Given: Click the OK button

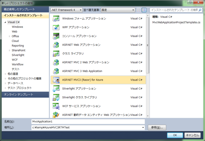Looking at the screenshot, I should pyautogui.click(x=175, y=135).
